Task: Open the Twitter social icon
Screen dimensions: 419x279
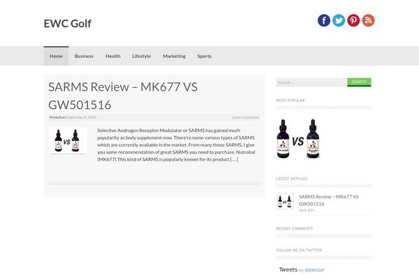Action: [x=339, y=20]
